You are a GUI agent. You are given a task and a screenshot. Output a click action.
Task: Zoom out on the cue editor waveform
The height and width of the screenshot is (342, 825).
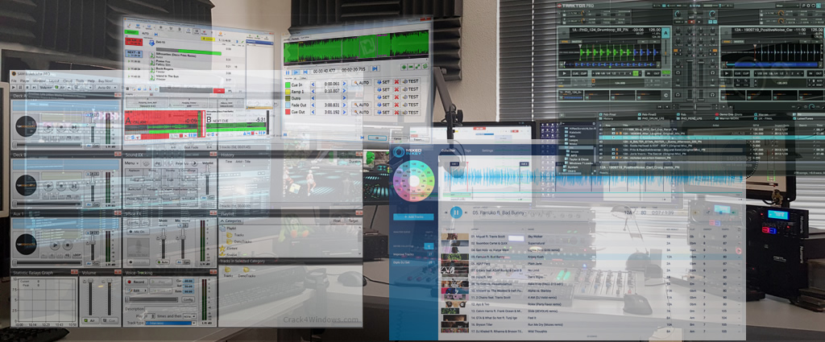coord(411,68)
